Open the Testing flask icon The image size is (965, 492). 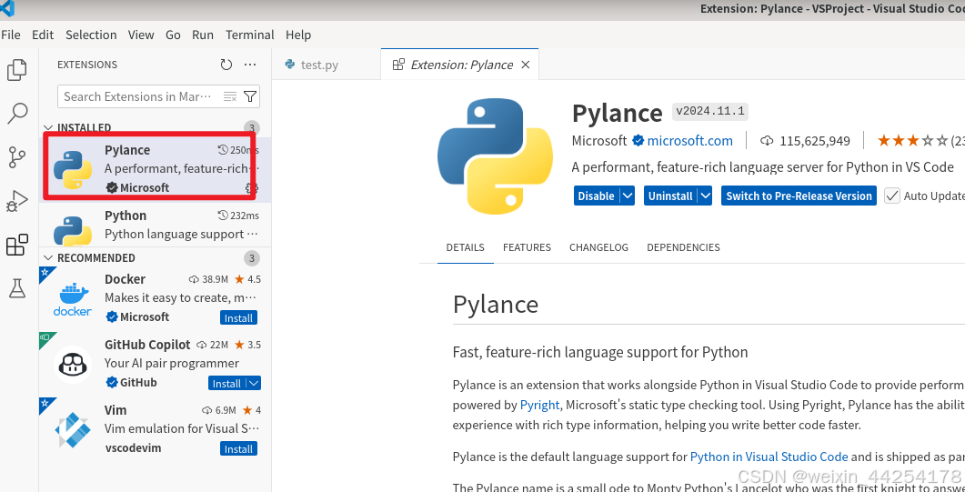click(x=17, y=287)
